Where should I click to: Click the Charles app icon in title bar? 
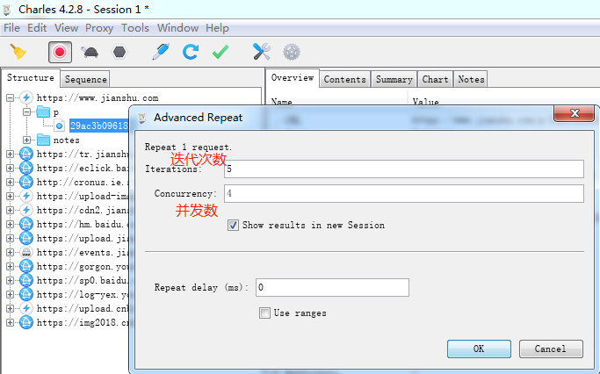pyautogui.click(x=7, y=9)
